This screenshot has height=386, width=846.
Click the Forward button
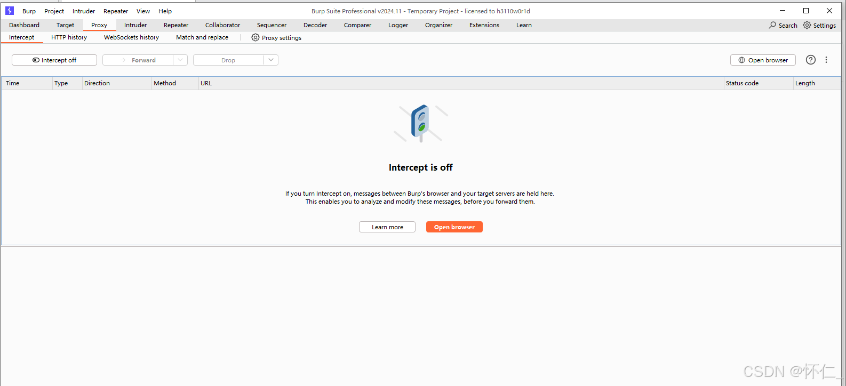(x=138, y=60)
